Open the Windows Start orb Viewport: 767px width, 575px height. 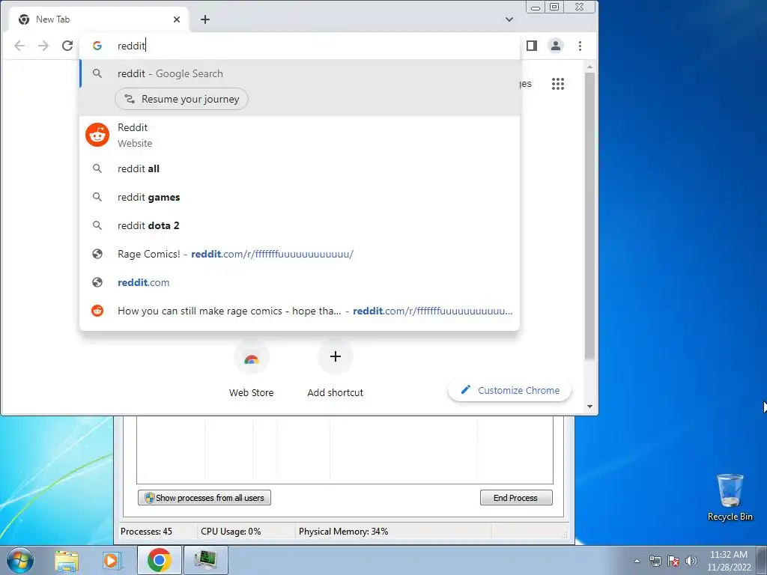pyautogui.click(x=19, y=560)
